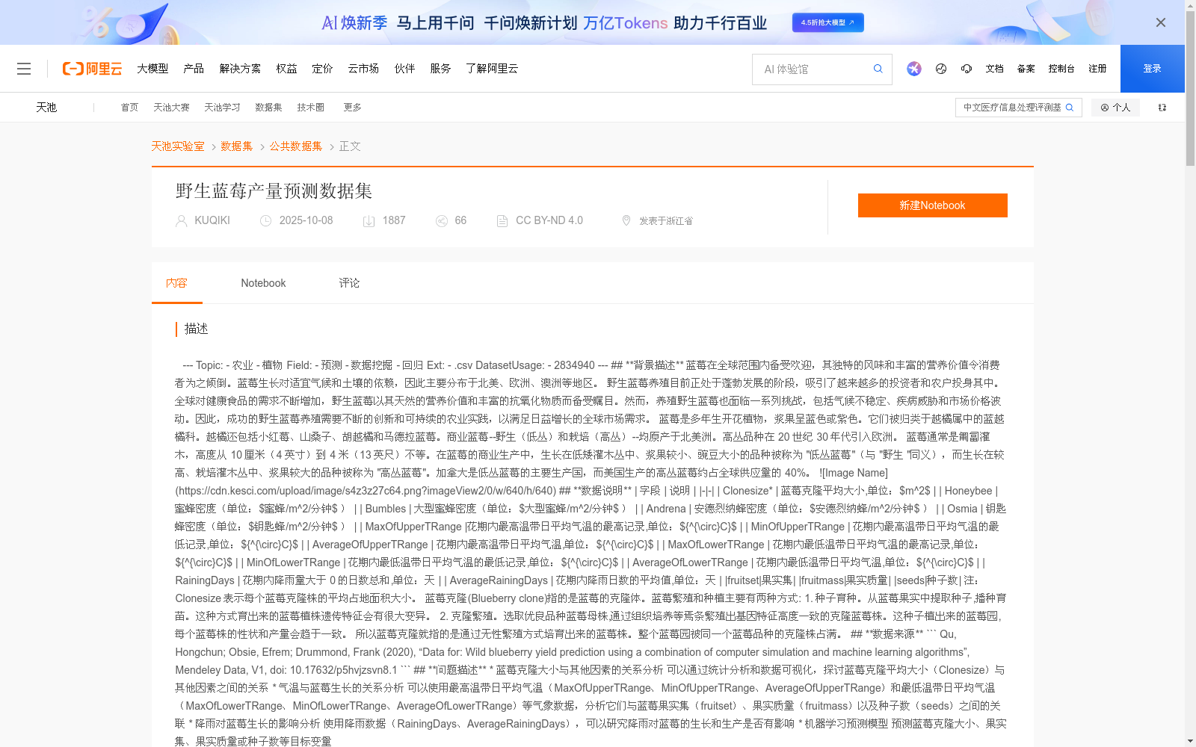Screen dimensions: 1196x747
Task: Open the 大模型 menu
Action: click(x=152, y=69)
